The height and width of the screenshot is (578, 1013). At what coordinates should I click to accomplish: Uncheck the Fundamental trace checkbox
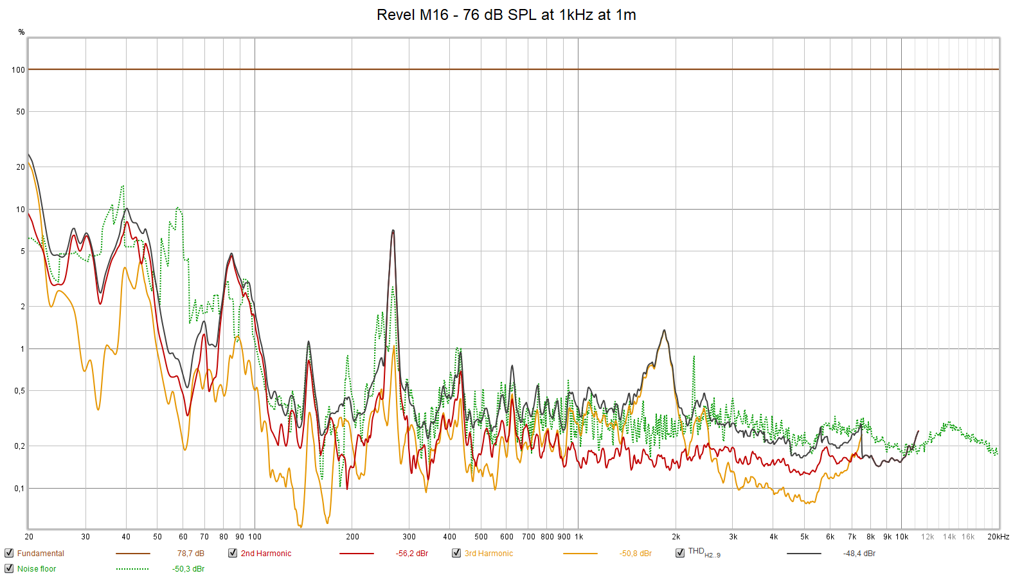pyautogui.click(x=9, y=553)
